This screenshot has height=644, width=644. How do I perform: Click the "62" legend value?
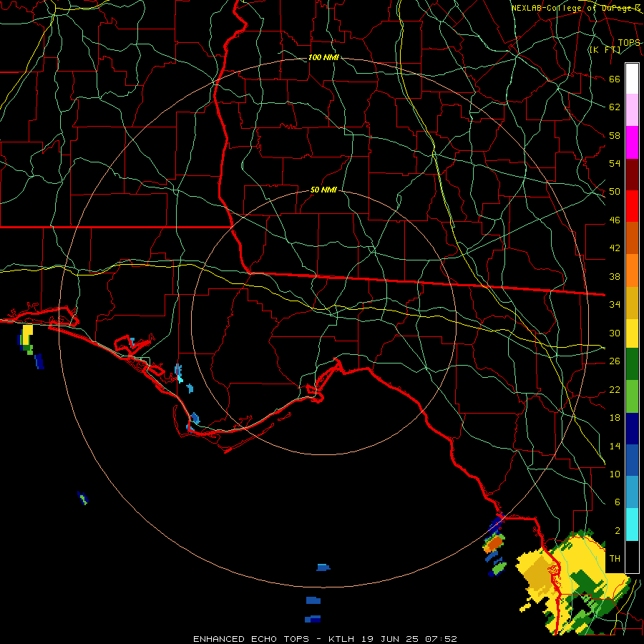615,107
